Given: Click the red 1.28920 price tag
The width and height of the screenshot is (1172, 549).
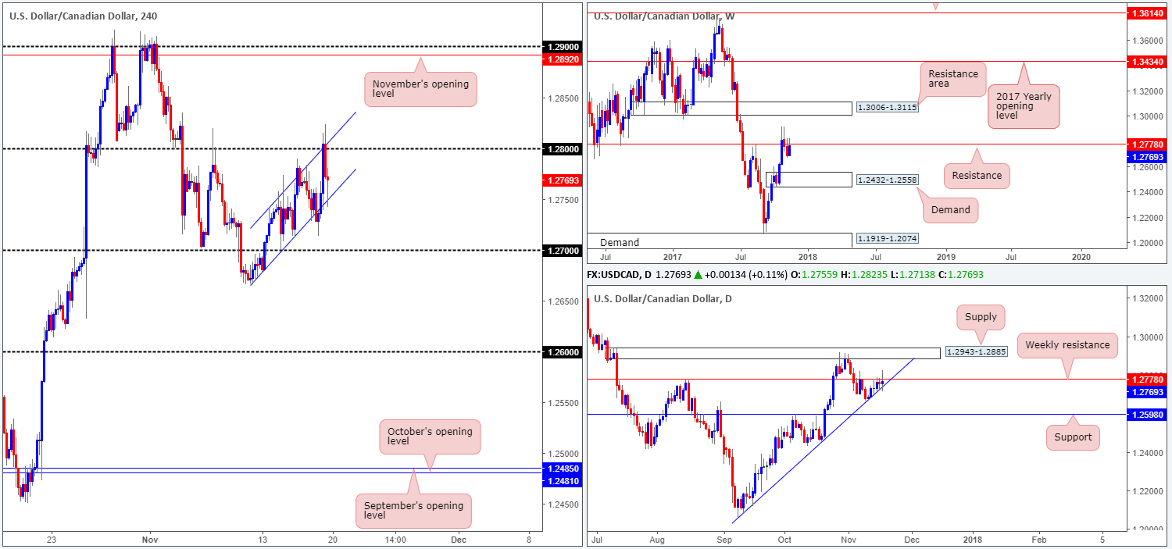Looking at the screenshot, I should tap(562, 58).
